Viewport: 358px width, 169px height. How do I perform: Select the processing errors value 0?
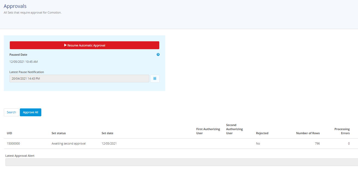(349, 143)
